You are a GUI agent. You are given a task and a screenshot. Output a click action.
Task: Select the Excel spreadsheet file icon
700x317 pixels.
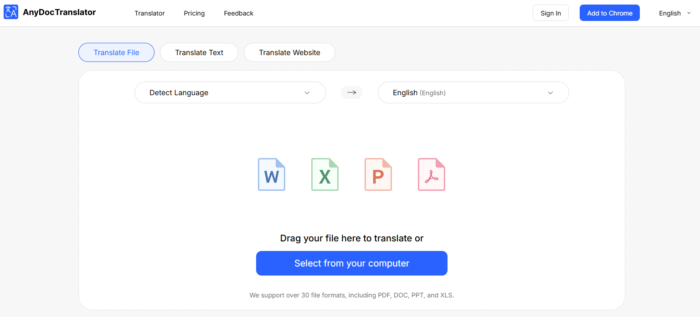(x=324, y=174)
